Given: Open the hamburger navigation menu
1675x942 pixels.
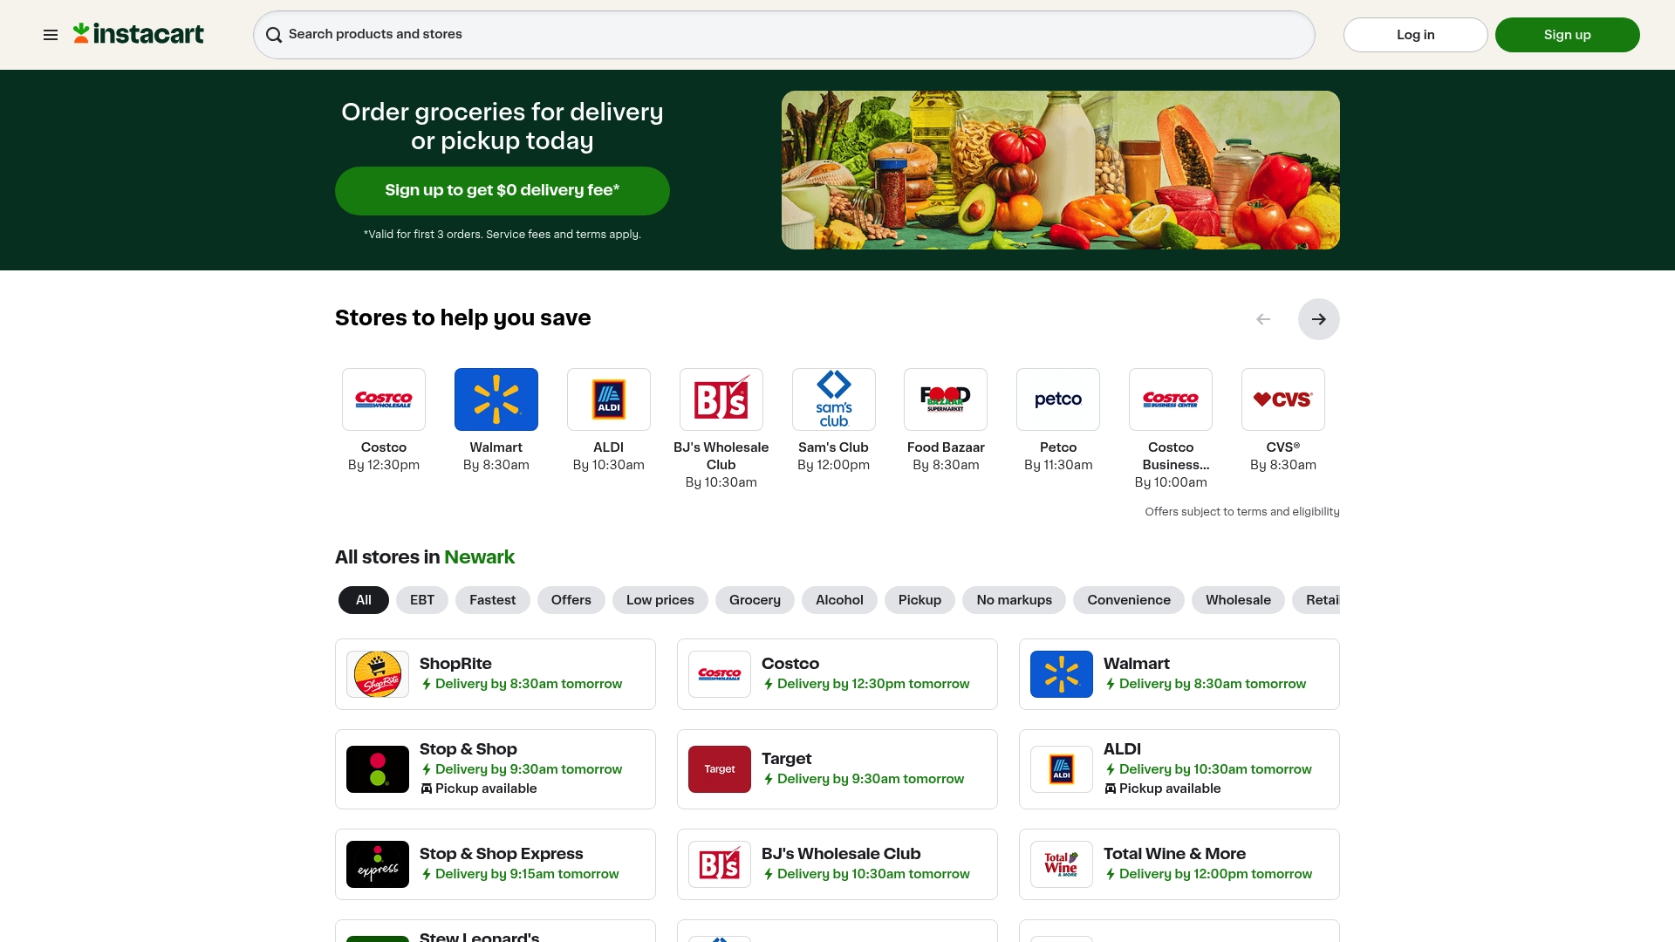Looking at the screenshot, I should pos(51,35).
